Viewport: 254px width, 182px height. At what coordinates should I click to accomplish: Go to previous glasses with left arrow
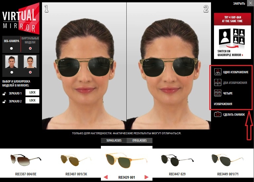[106, 177]
